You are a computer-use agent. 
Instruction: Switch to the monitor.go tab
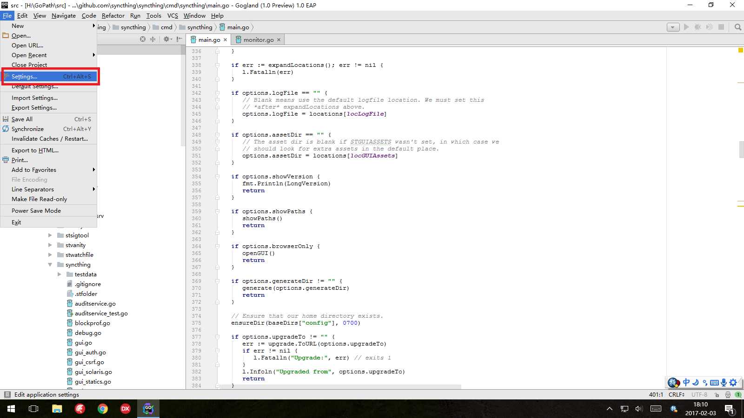point(258,40)
